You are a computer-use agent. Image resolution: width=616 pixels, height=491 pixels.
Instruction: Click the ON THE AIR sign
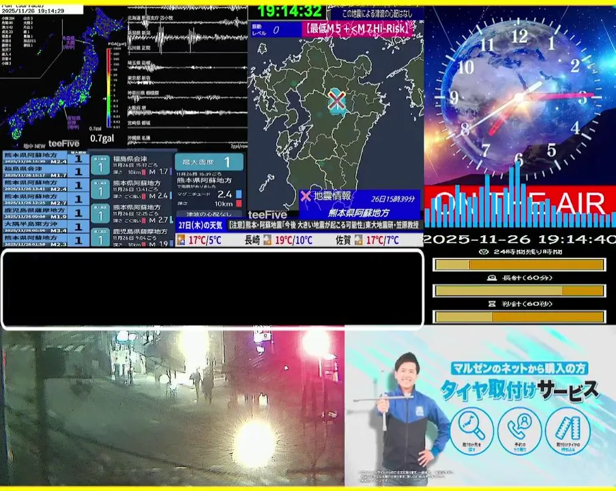pos(520,203)
